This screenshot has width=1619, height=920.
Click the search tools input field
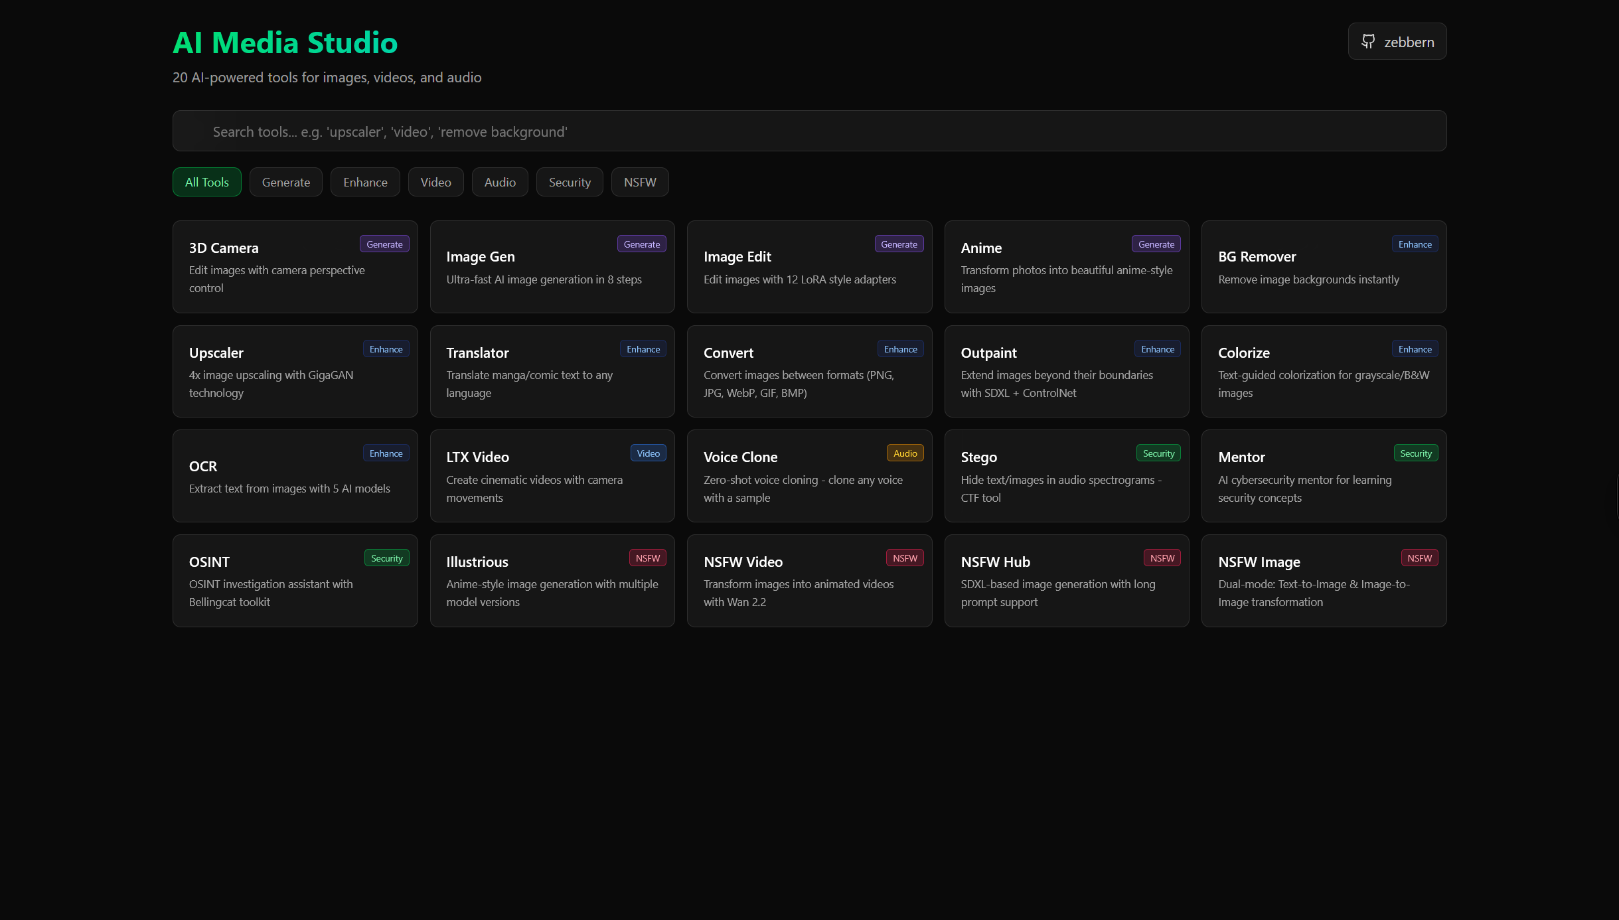pyautogui.click(x=809, y=131)
